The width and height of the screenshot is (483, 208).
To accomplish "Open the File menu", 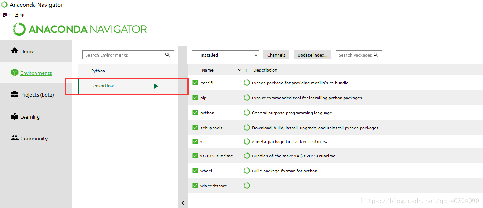I will pos(6,15).
